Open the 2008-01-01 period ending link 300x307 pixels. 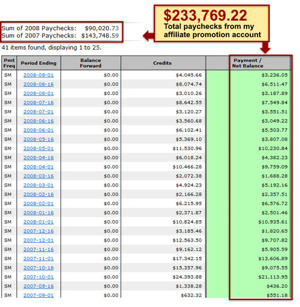point(38,222)
